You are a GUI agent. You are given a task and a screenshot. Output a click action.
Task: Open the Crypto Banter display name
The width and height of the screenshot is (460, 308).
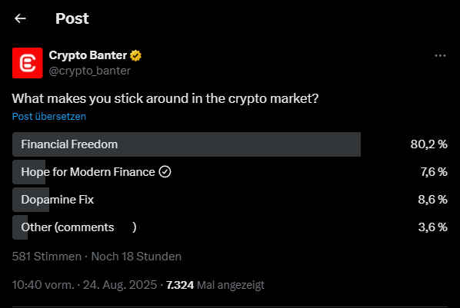click(x=88, y=55)
